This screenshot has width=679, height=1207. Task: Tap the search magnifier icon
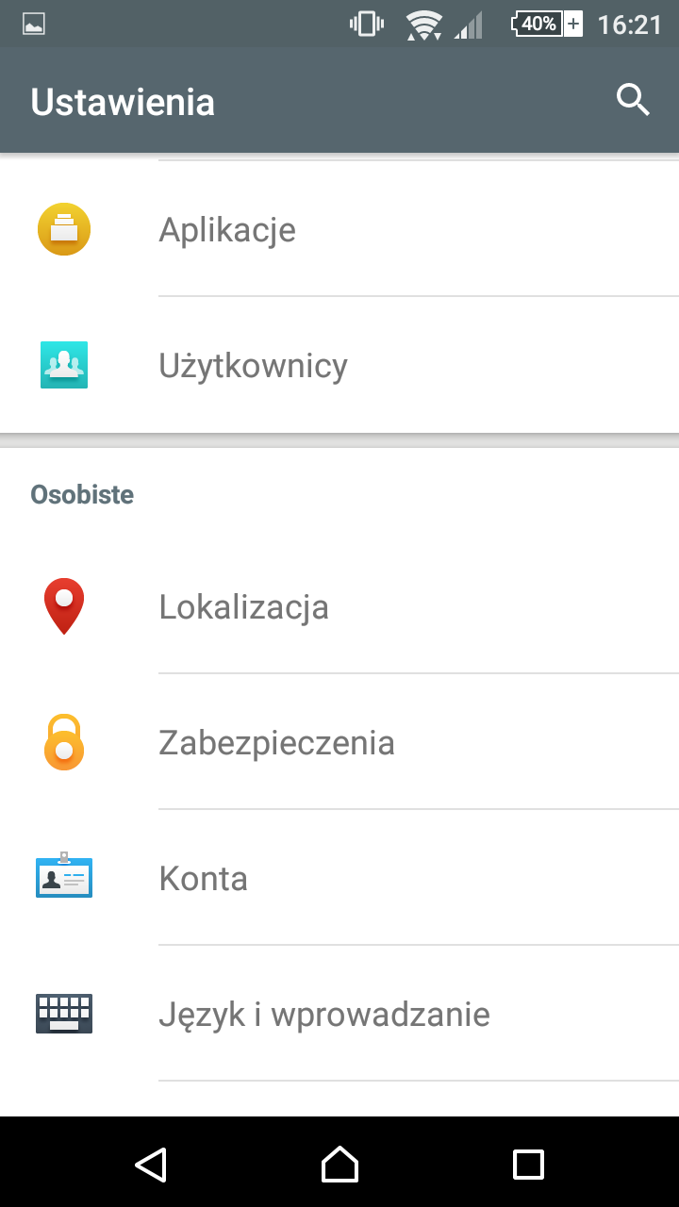(x=633, y=99)
